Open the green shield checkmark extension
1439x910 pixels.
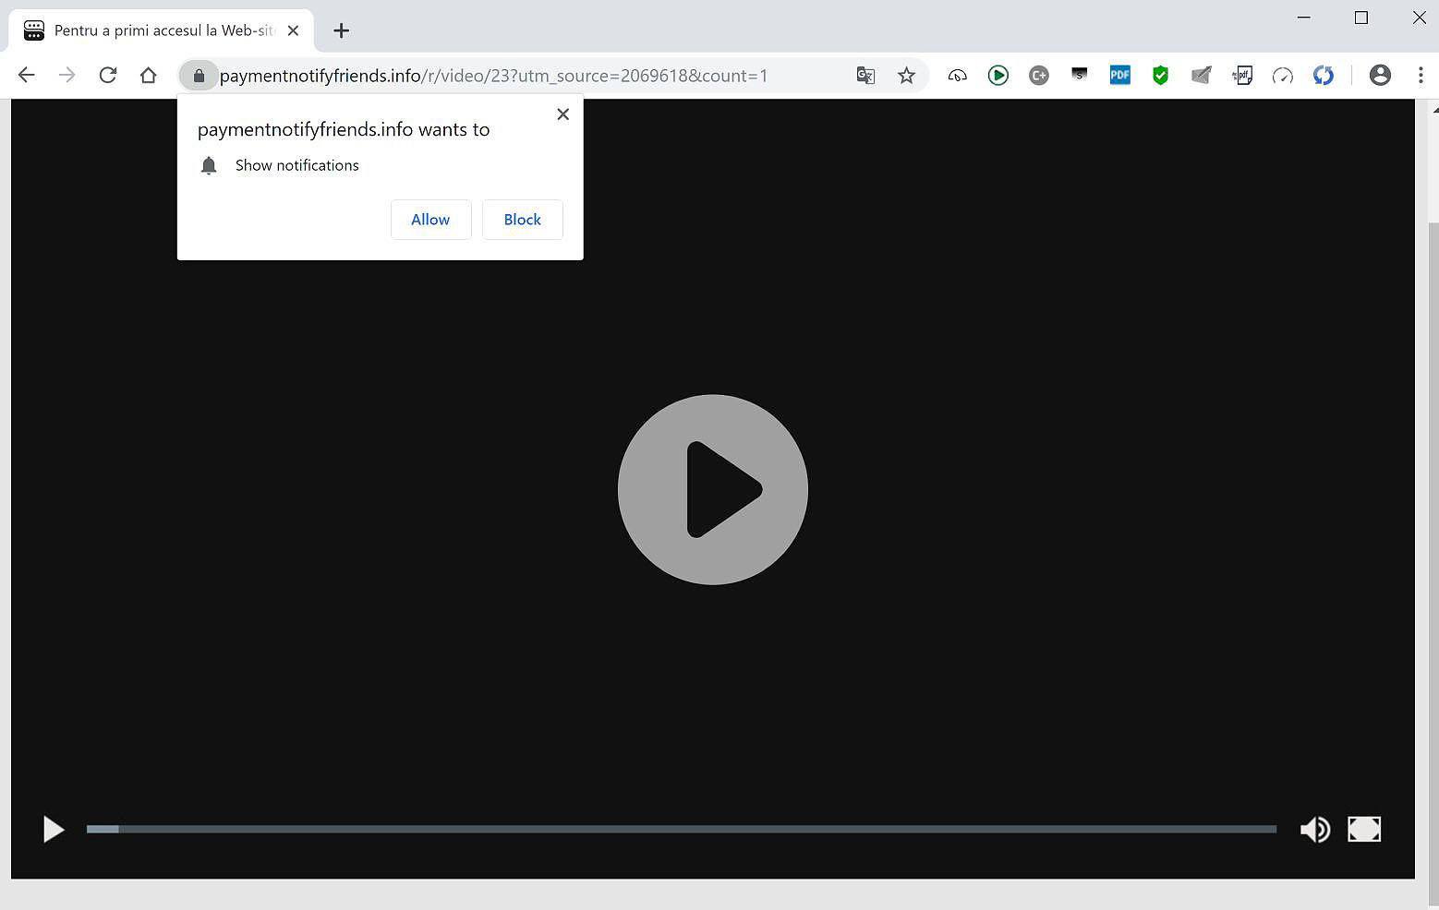[1161, 76]
